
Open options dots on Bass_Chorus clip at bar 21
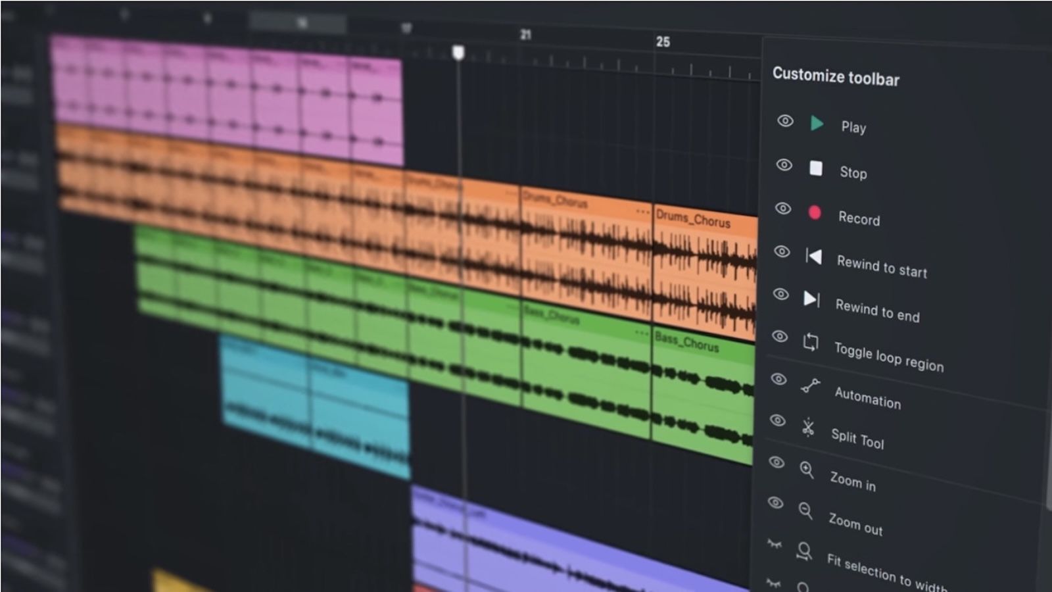click(642, 333)
